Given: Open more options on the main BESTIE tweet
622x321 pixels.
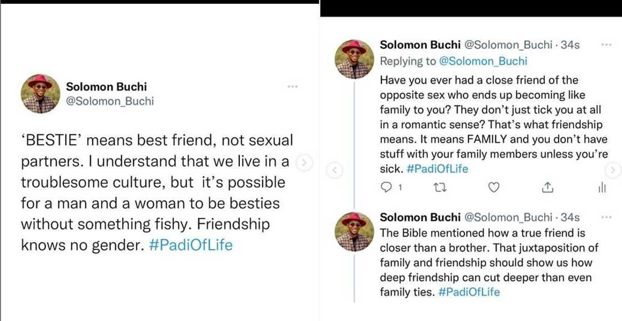Looking at the screenshot, I should (x=293, y=87).
